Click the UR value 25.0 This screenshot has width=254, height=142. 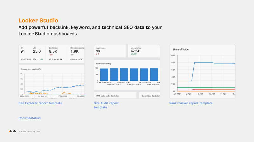[37, 51]
